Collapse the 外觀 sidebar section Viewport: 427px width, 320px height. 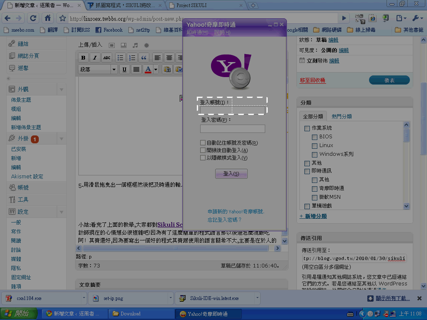tap(61, 90)
